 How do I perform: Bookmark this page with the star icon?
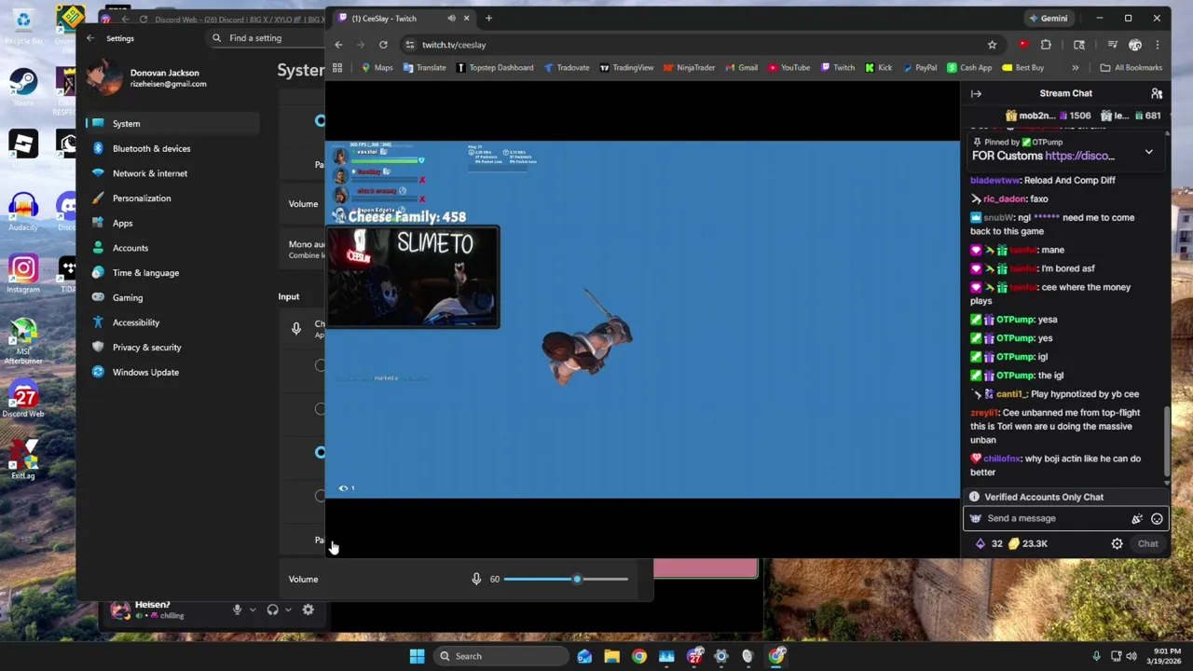pyautogui.click(x=992, y=45)
